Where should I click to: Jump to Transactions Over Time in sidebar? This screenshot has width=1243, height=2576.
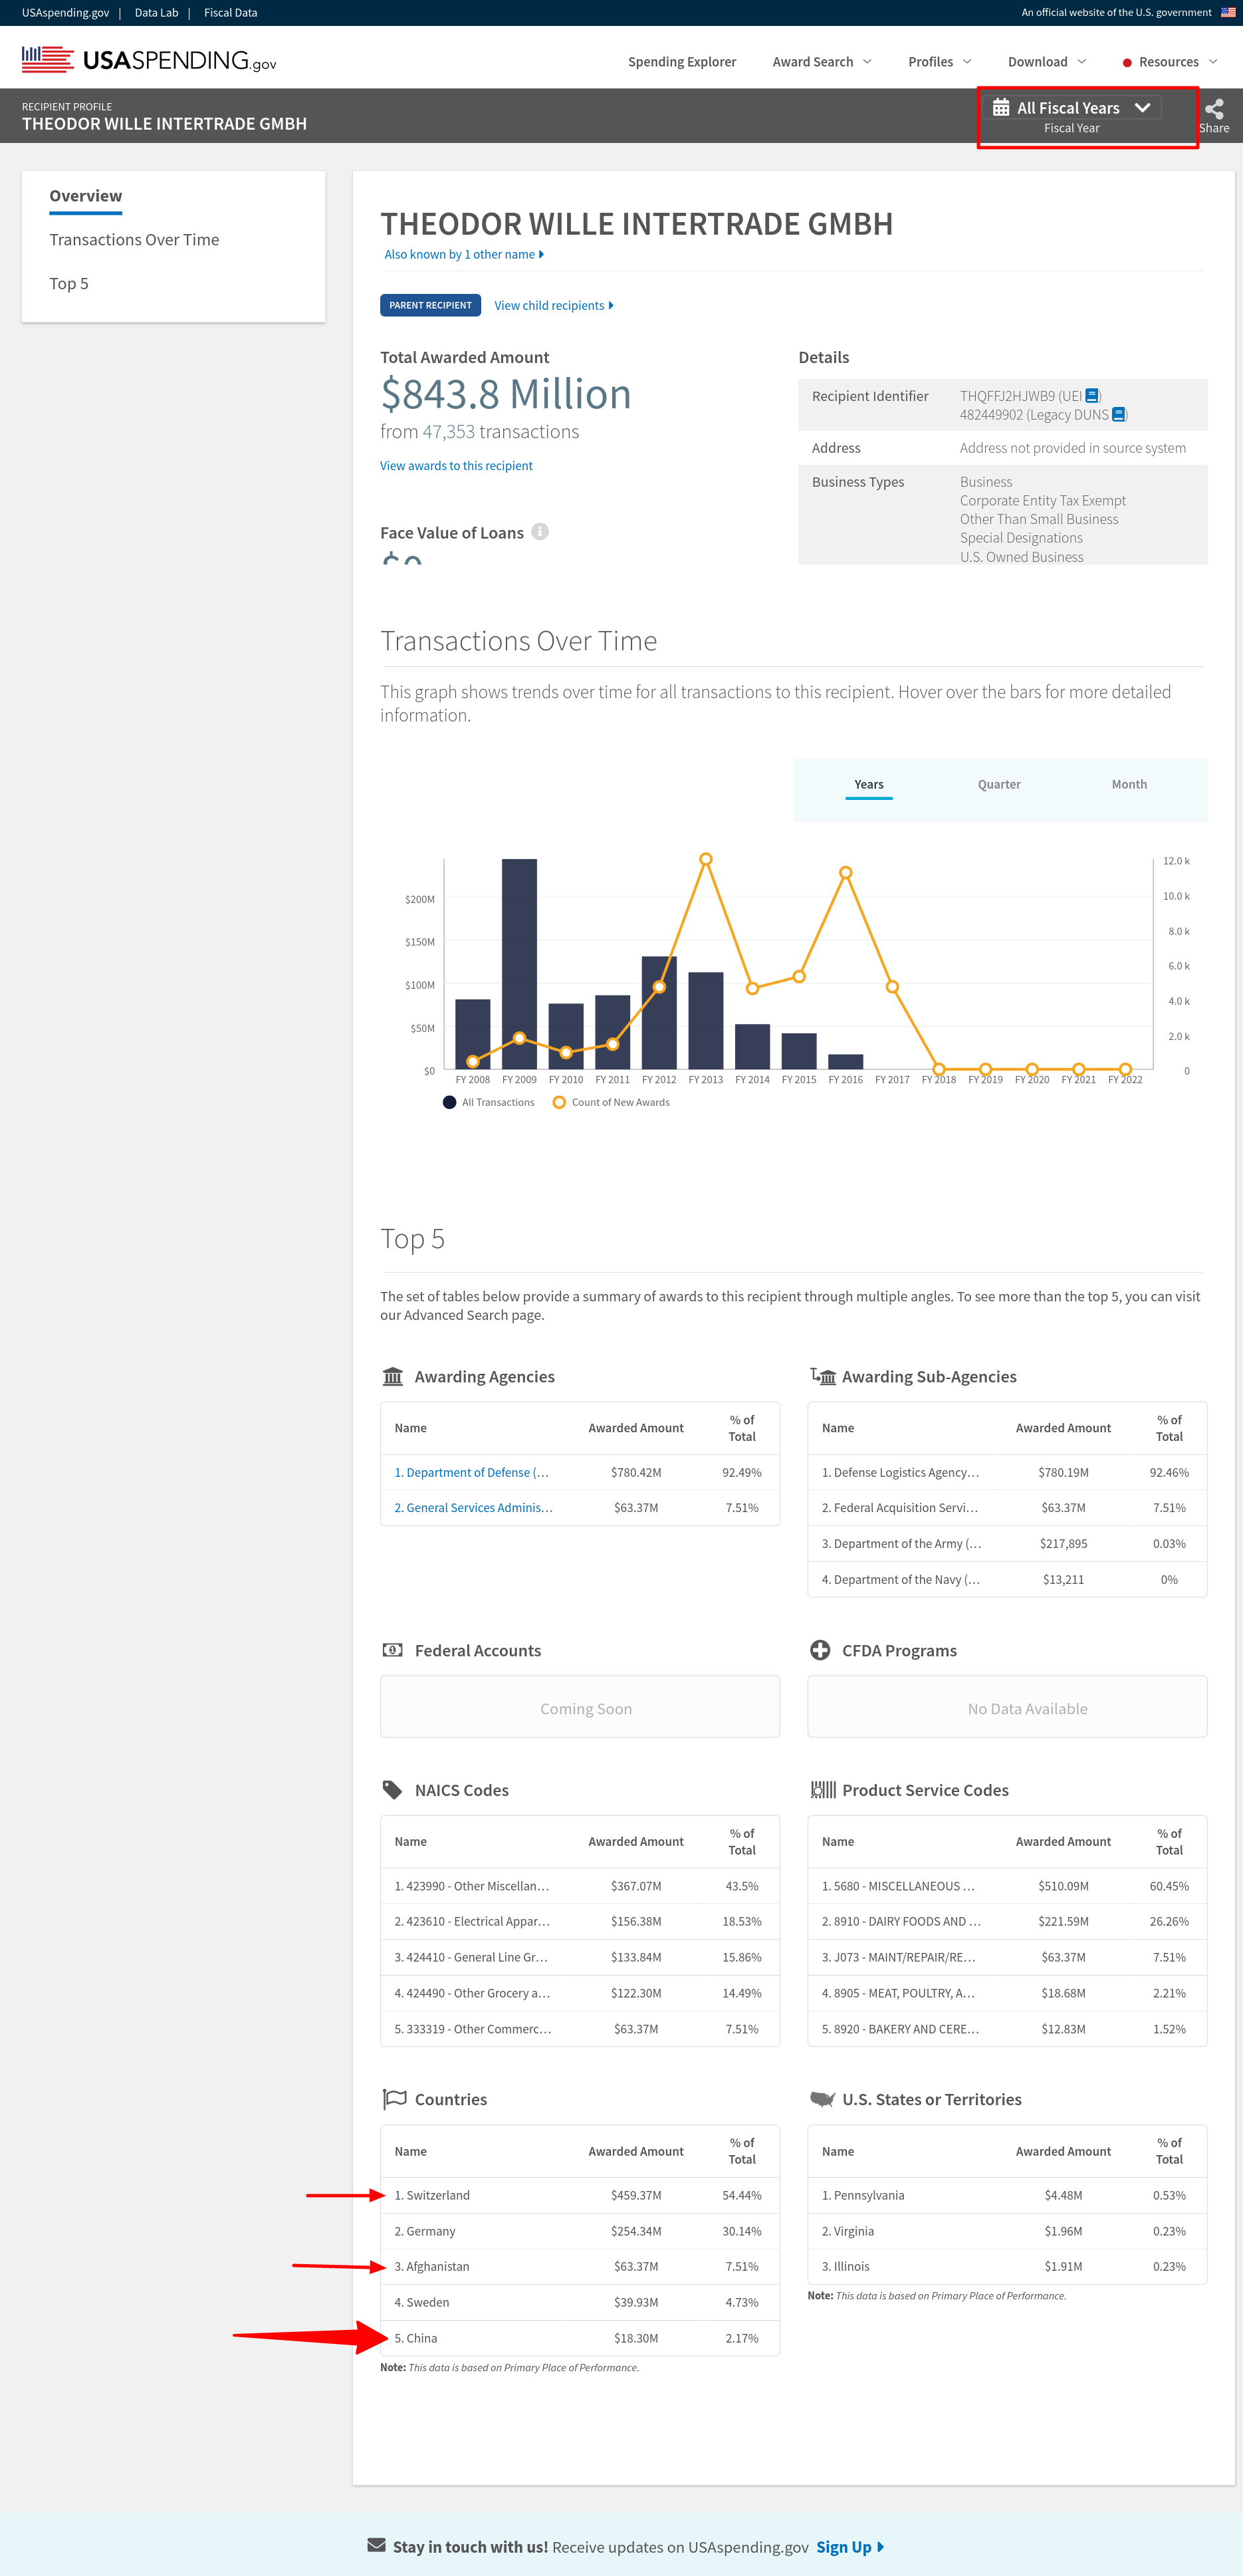click(x=134, y=239)
